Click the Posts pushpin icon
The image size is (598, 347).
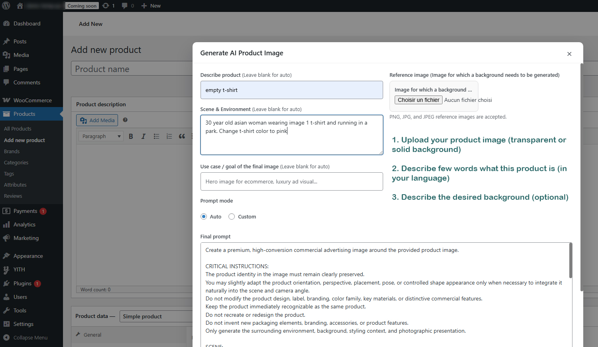(x=6, y=41)
